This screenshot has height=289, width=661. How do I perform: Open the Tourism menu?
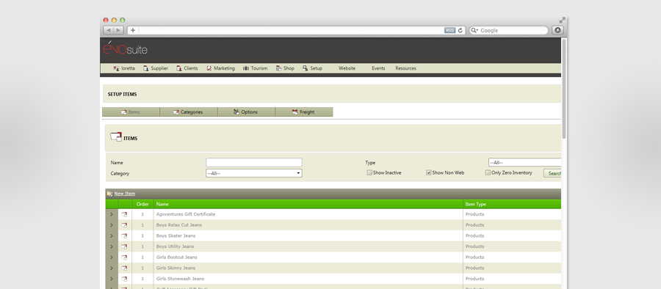coord(255,68)
